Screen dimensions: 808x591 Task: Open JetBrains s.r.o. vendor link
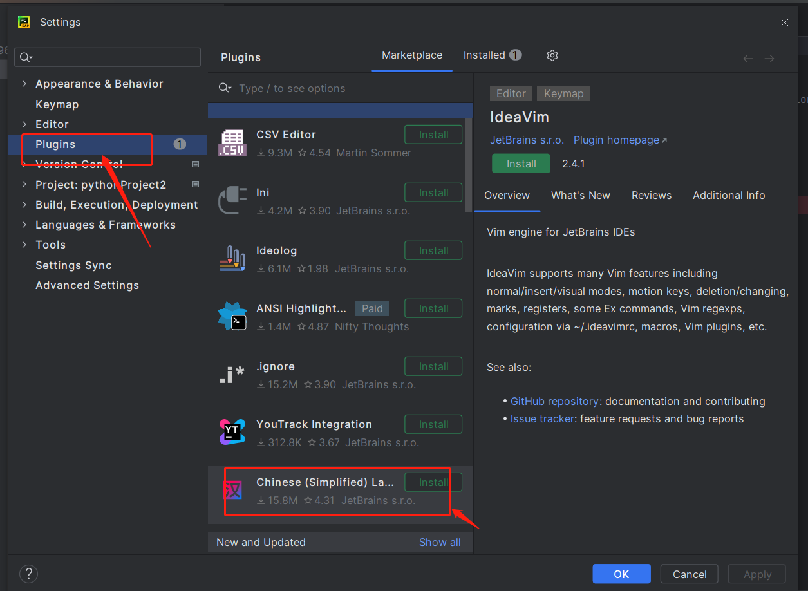(527, 140)
